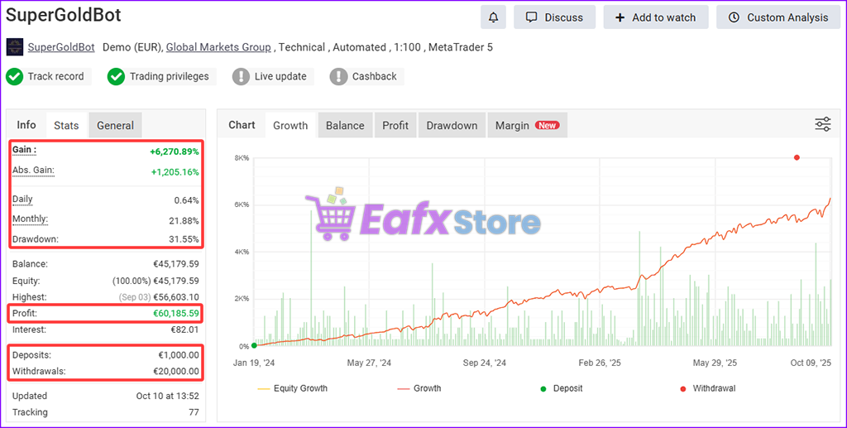Toggle Equity Growth legend series
Viewport: 847px width, 428px height.
click(293, 388)
